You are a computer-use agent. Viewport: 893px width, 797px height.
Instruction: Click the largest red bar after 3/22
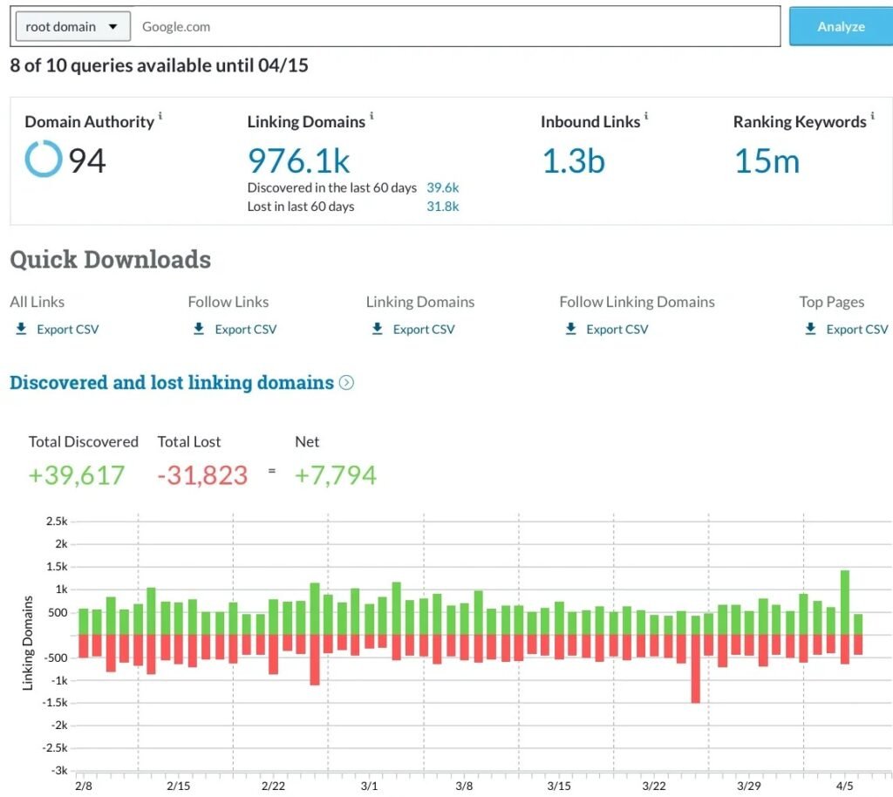pyautogui.click(x=695, y=668)
